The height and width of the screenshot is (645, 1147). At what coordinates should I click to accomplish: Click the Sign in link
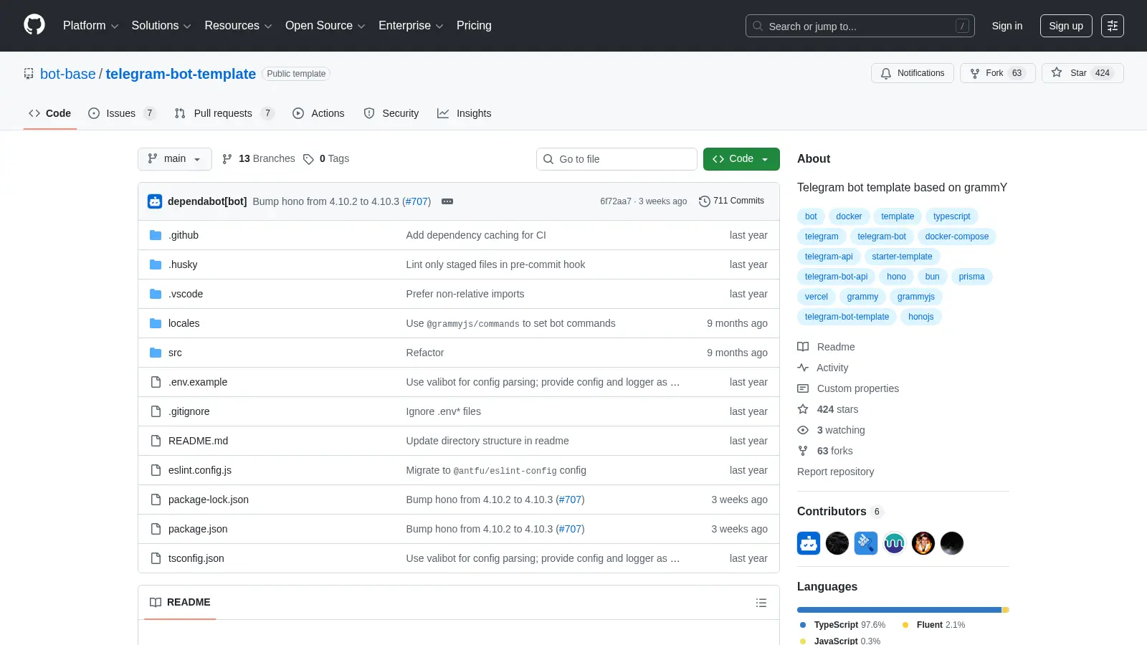point(1007,26)
